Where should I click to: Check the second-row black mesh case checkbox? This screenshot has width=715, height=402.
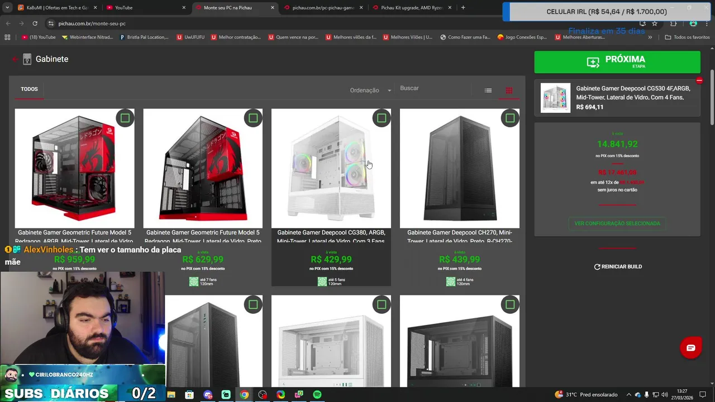tap(253, 304)
